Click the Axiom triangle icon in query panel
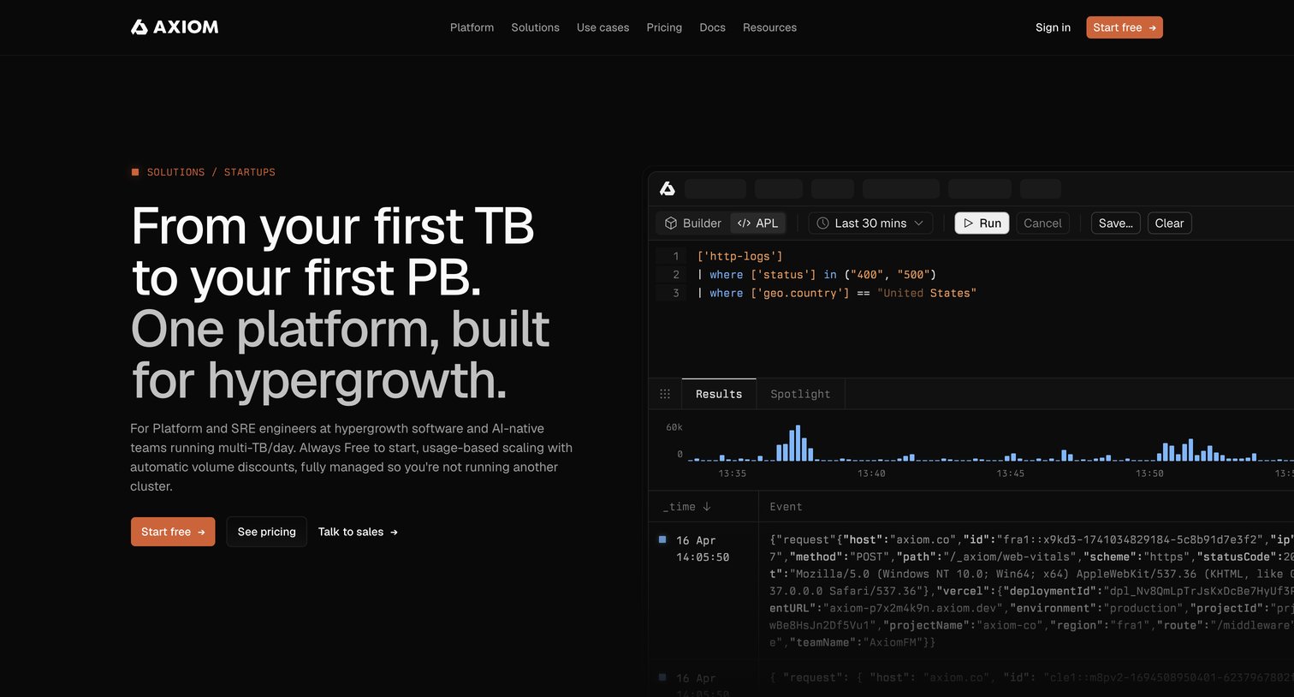1294x697 pixels. tap(668, 188)
